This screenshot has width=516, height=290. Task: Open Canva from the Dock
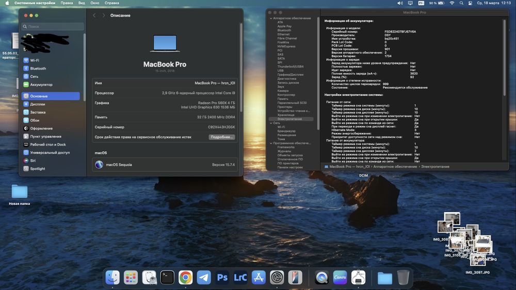(340, 278)
